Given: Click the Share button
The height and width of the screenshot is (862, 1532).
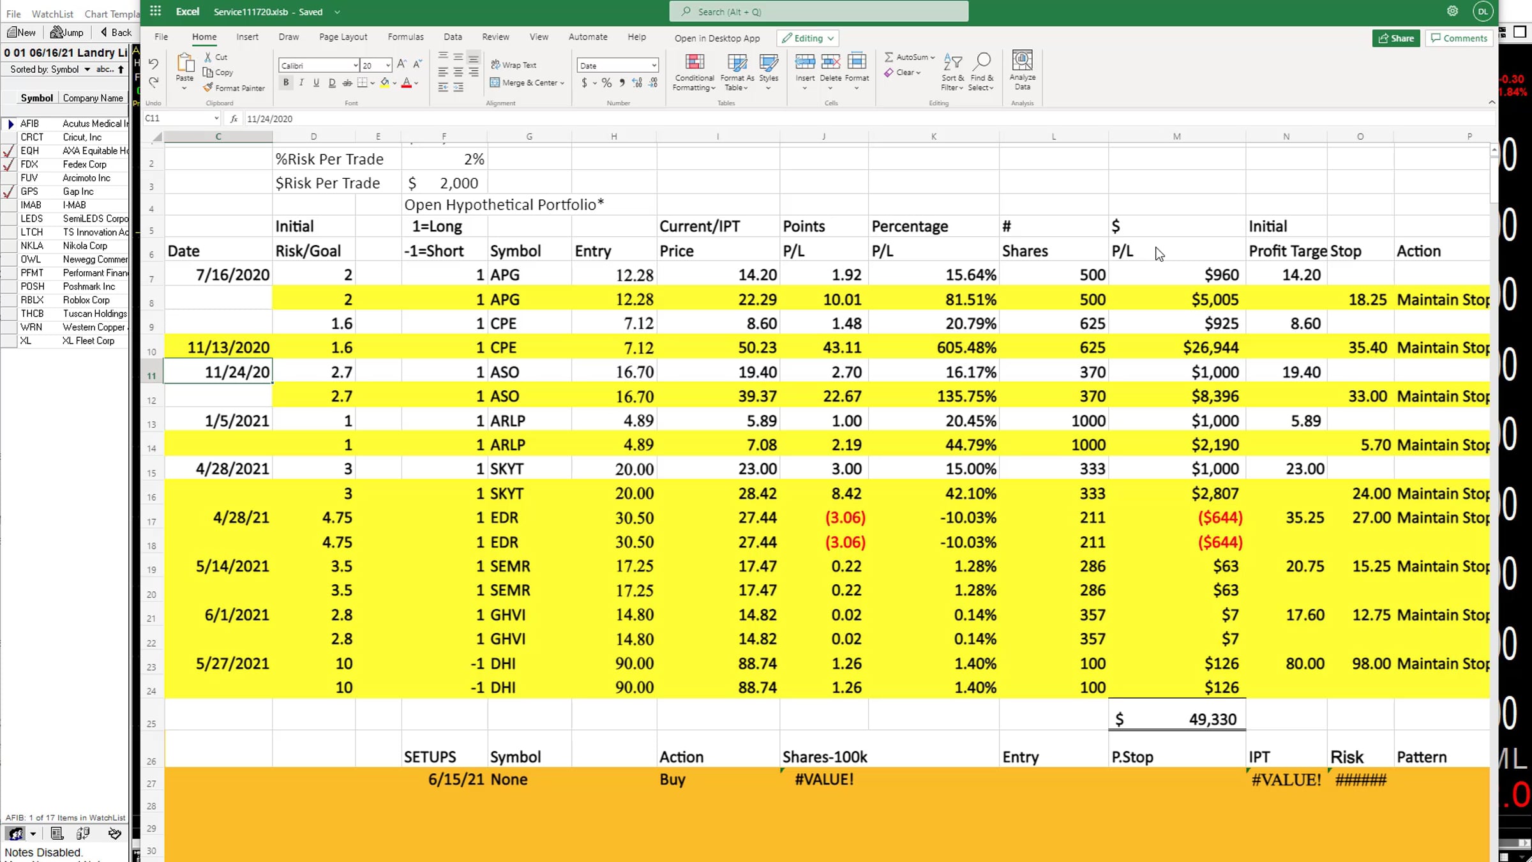Looking at the screenshot, I should (1396, 38).
